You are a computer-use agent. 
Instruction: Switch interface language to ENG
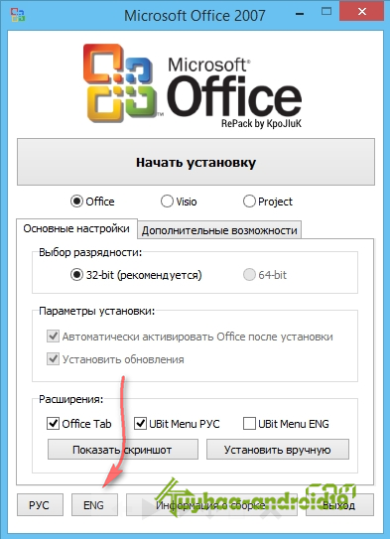(94, 505)
